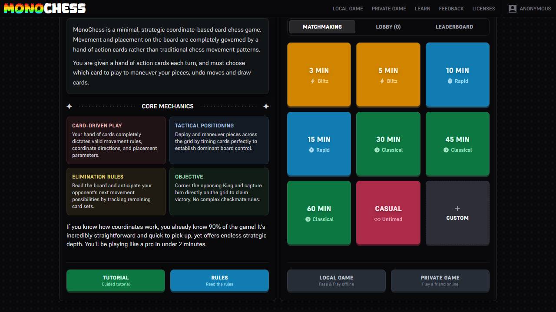This screenshot has width=556, height=312.
Task: Select the 3 MIN Blitz game tile
Action: [319, 75]
